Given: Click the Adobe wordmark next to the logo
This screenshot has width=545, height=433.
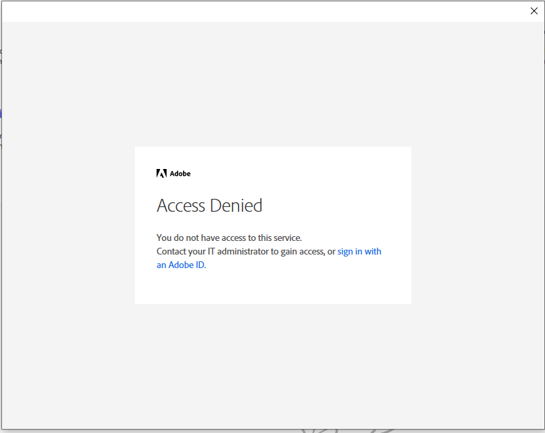Looking at the screenshot, I should [x=181, y=173].
